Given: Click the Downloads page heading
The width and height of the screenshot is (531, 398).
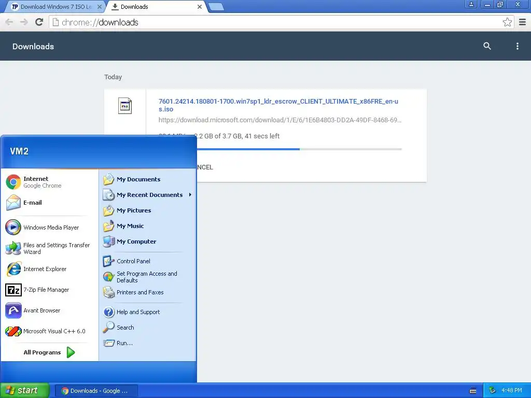Looking at the screenshot, I should point(33,46).
